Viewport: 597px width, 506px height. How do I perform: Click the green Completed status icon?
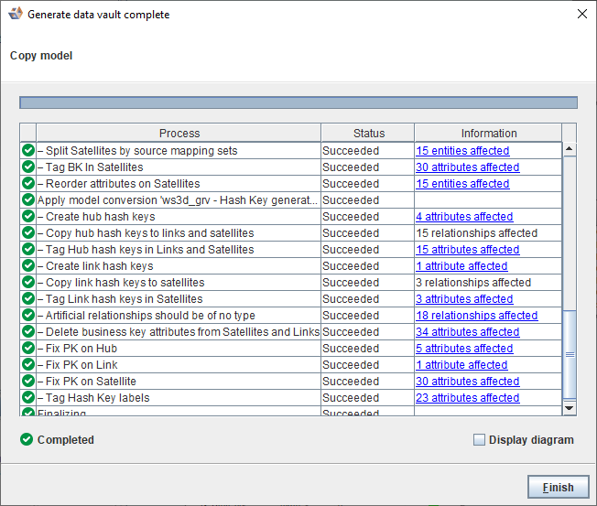point(27,440)
